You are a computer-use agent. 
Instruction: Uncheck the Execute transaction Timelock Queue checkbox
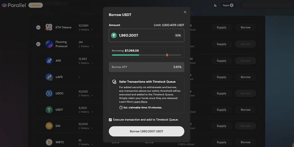(x=110, y=120)
